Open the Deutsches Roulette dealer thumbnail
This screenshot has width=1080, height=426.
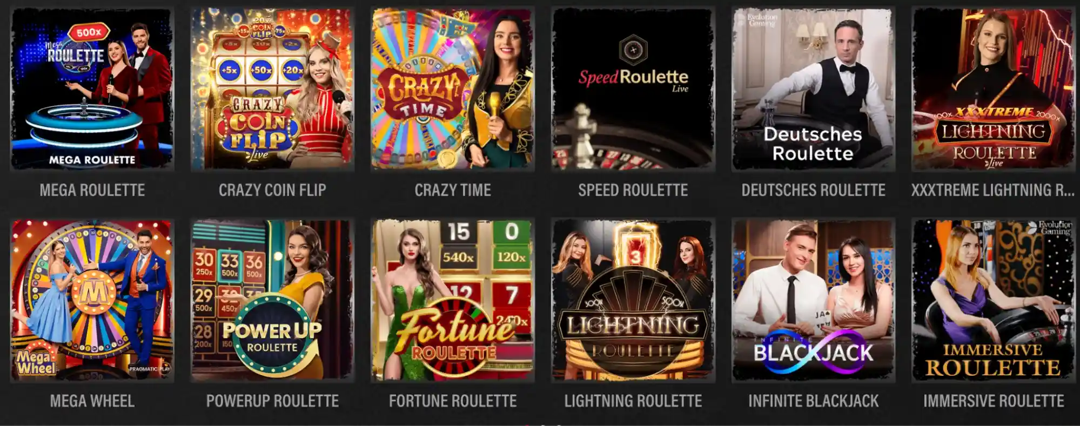click(813, 89)
